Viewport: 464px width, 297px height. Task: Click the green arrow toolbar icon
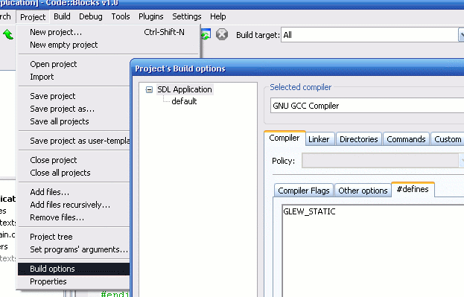click(x=8, y=34)
